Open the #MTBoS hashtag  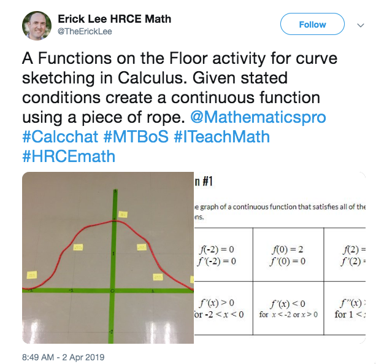pos(137,137)
